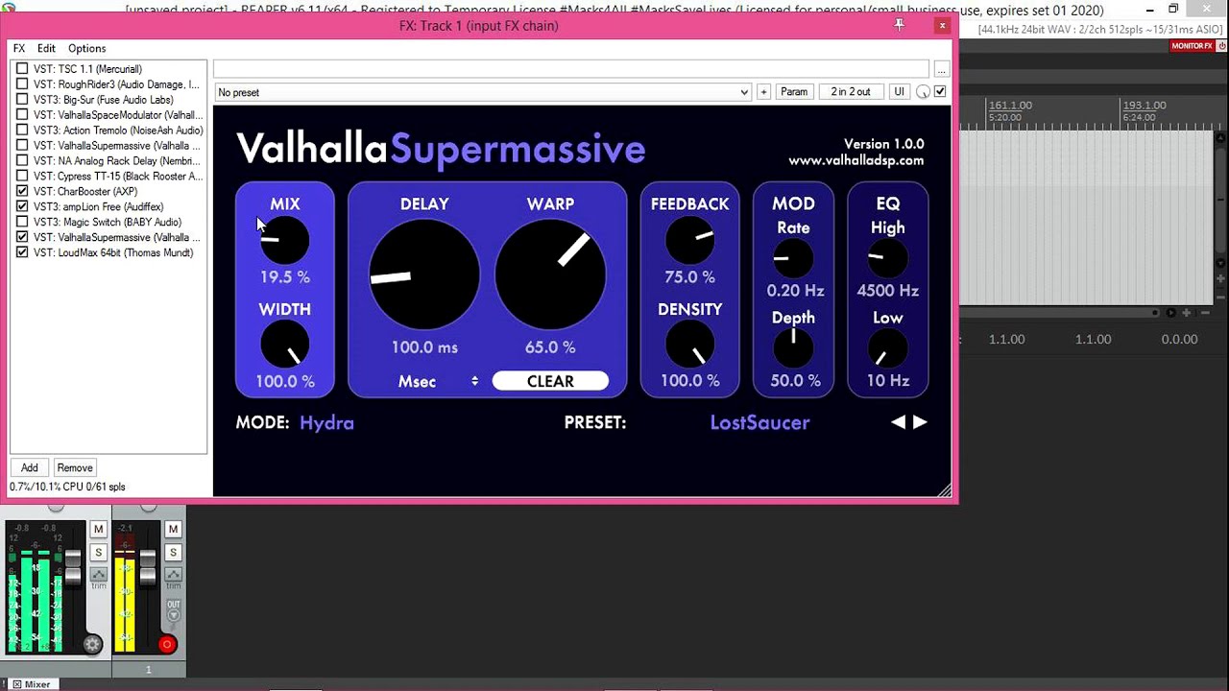Click the UI button
1229x691 pixels.
pos(899,92)
